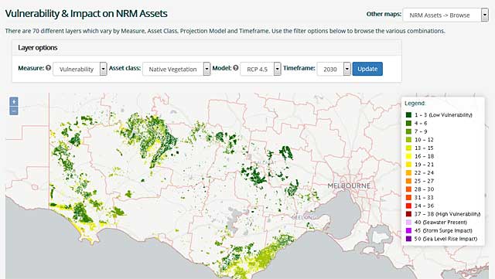The width and height of the screenshot is (495, 279).
Task: Click the 28 - 30 orange legend swatch
Action: tap(408, 189)
